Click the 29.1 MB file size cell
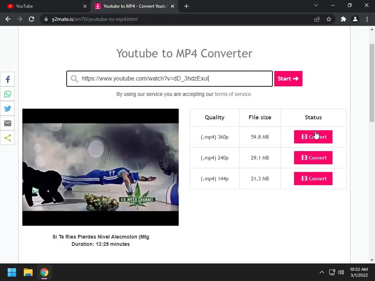The width and height of the screenshot is (375, 281). (260, 158)
